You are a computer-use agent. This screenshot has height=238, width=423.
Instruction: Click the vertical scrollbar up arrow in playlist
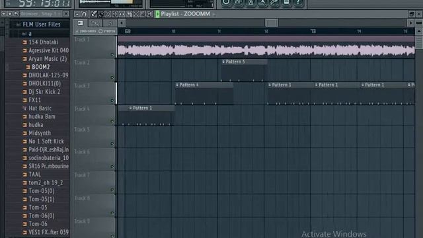[x=418, y=31]
